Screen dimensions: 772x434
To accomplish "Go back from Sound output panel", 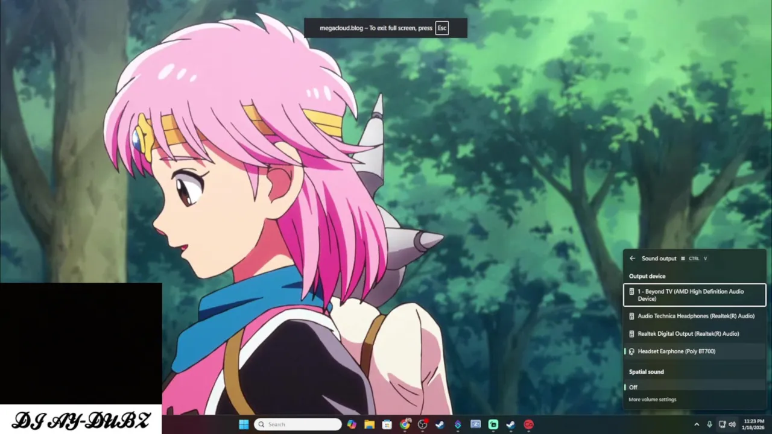I will tap(632, 259).
